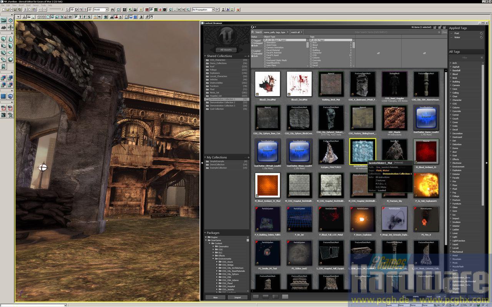Check the Decal Material object type filter

(x=265, y=50)
